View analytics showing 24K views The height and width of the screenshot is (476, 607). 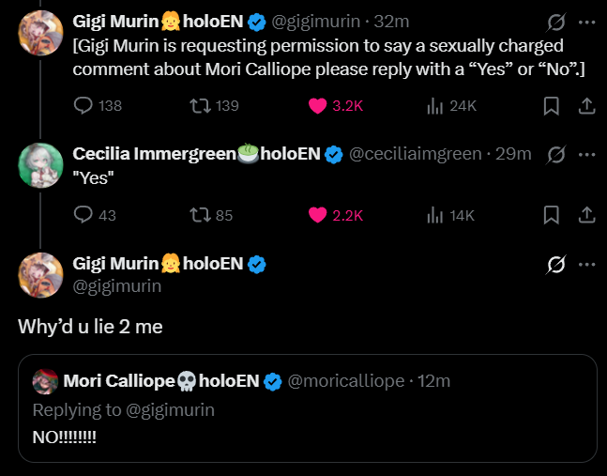pos(434,106)
